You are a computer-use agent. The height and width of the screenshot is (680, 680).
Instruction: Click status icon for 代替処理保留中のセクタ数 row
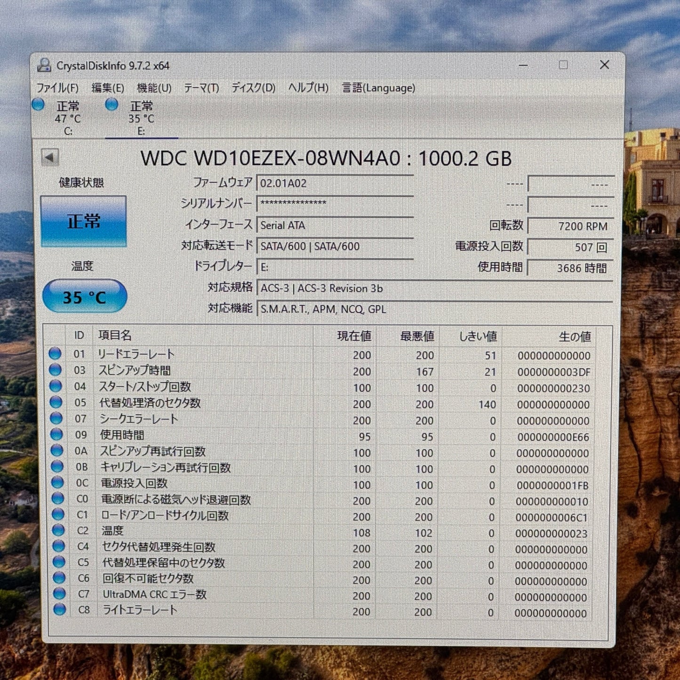(59, 562)
